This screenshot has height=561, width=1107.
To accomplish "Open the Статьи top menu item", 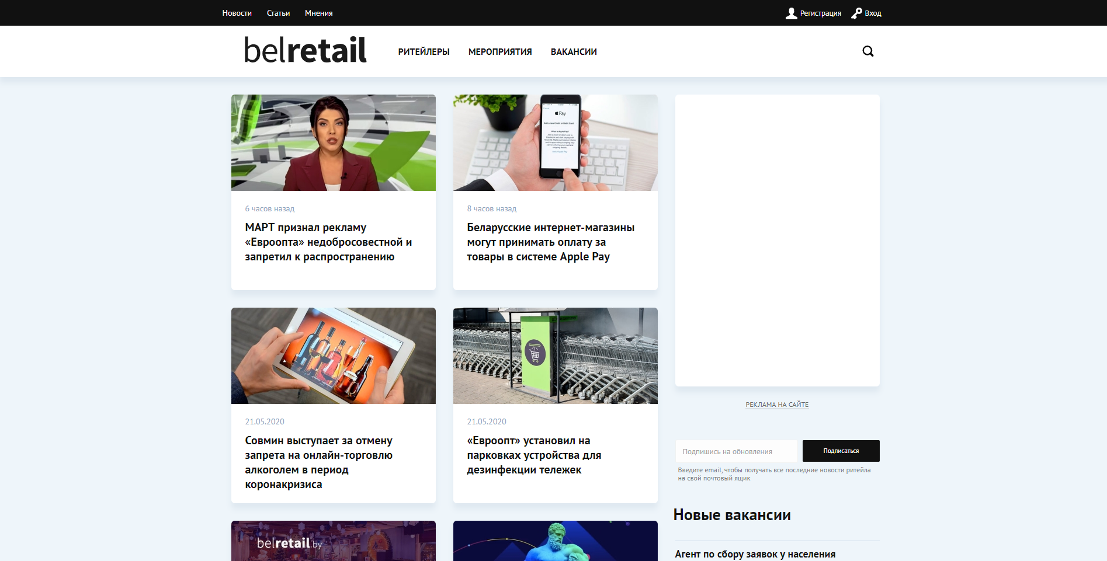I will coord(278,13).
